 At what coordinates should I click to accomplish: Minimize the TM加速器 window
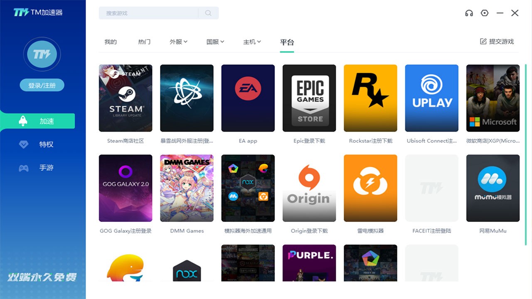coord(500,13)
